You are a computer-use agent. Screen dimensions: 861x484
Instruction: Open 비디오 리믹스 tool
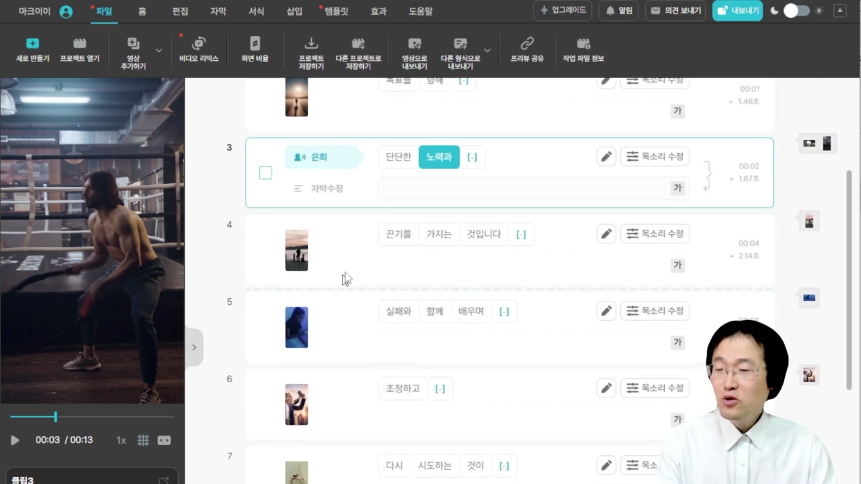pyautogui.click(x=199, y=49)
